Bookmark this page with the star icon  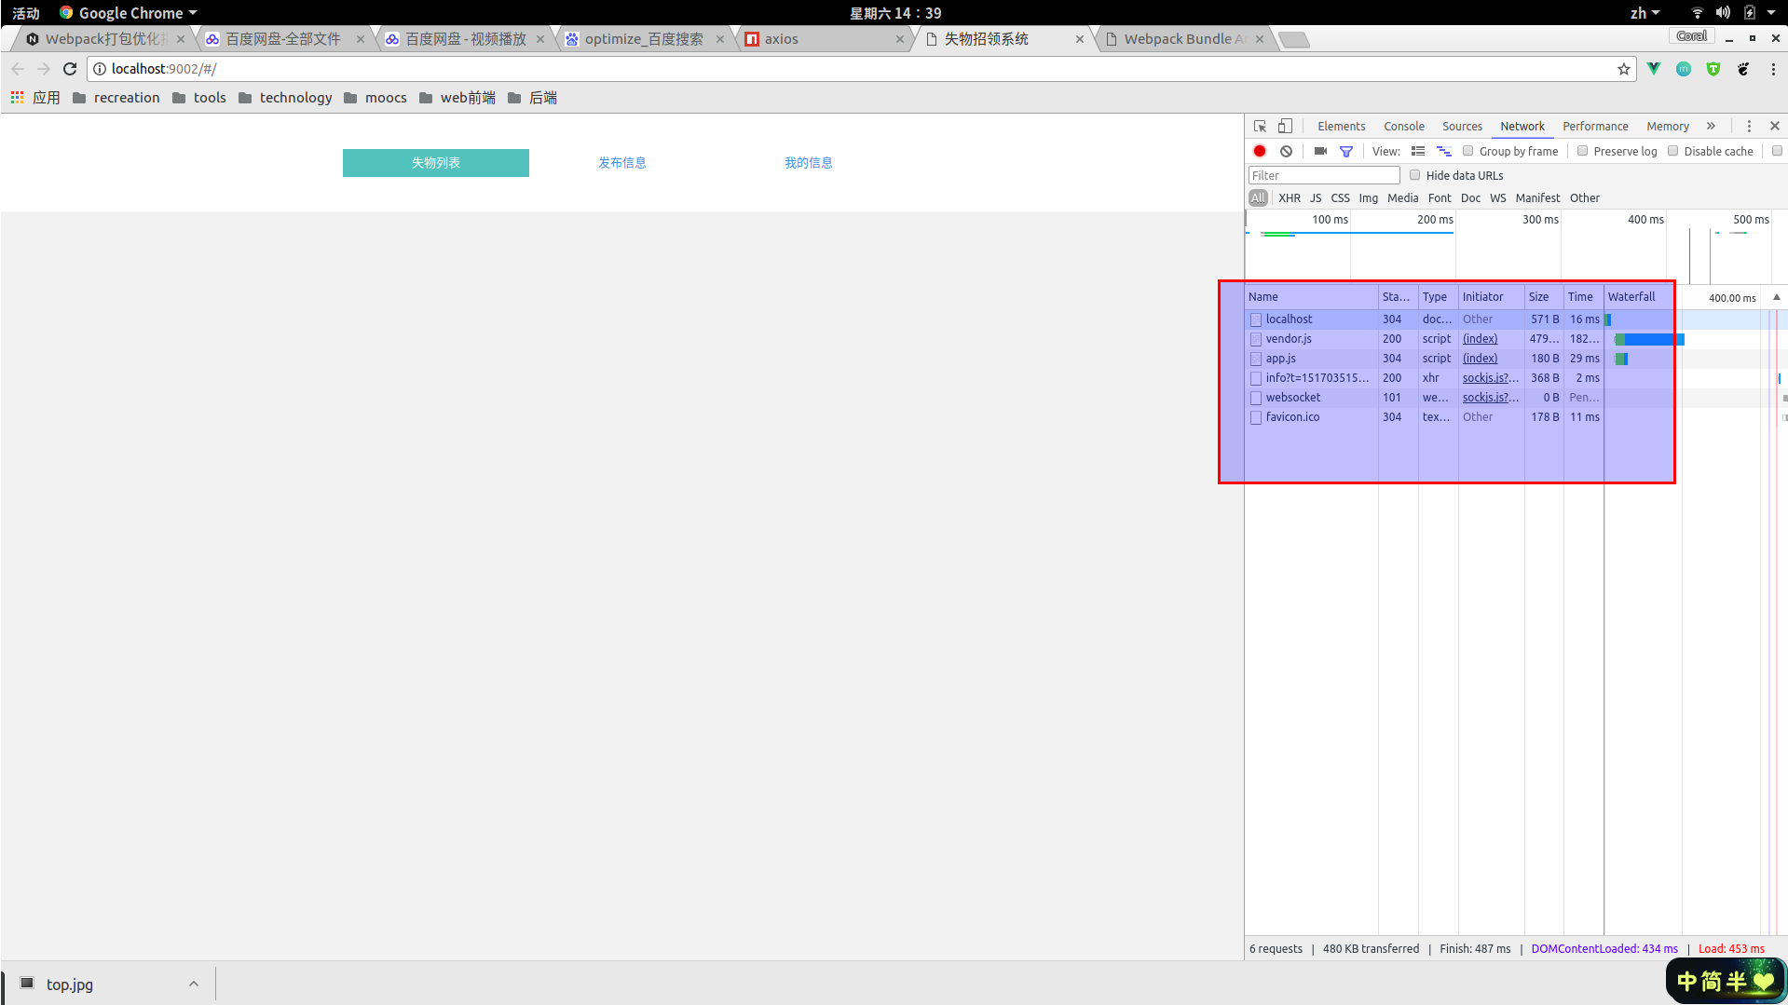click(x=1624, y=69)
